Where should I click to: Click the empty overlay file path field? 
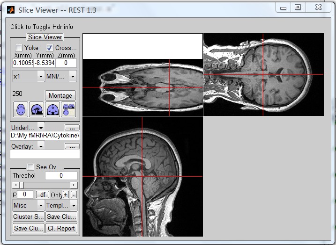[45, 154]
